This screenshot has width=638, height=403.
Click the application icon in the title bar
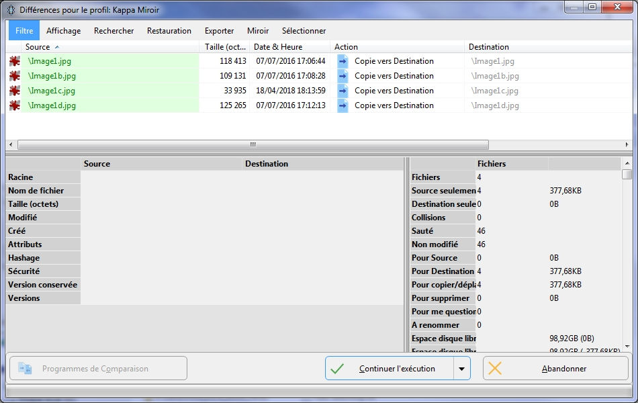coord(11,10)
